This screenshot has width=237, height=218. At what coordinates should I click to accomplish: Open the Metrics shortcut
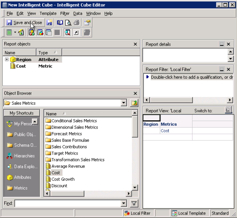(x=17, y=188)
